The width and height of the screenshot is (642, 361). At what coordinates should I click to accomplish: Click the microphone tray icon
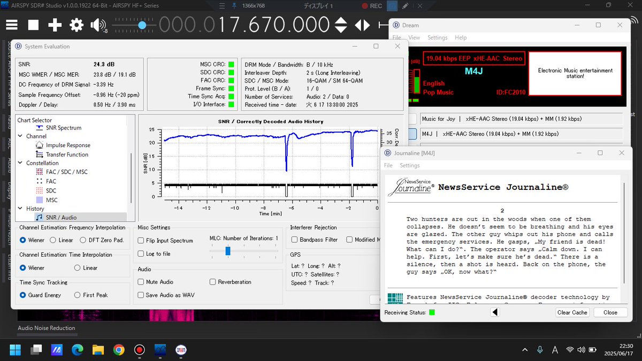pyautogui.click(x=540, y=350)
